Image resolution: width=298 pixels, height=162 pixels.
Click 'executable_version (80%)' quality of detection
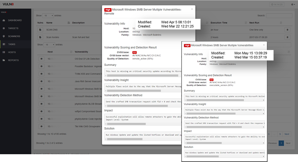point(221,85)
